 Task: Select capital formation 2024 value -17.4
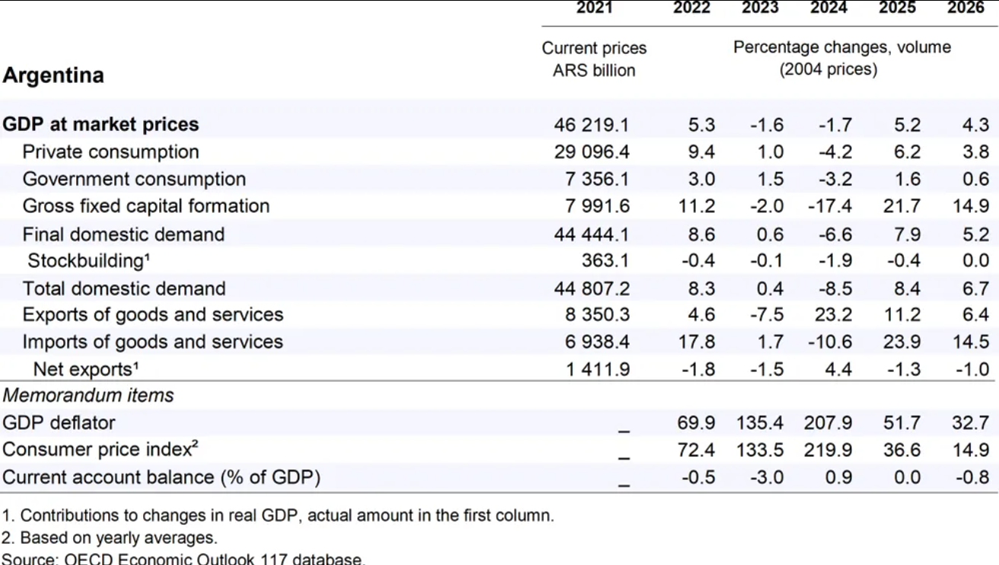click(829, 206)
